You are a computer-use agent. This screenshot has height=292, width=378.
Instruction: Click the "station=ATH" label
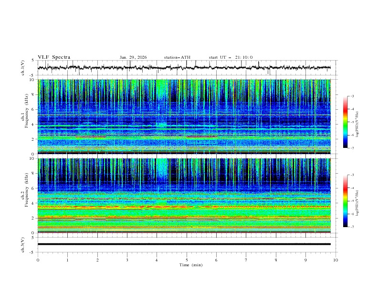pos(177,57)
